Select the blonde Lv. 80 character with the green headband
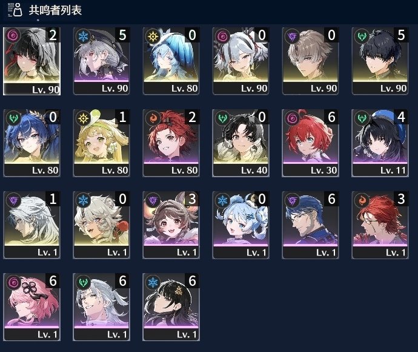The width and height of the screenshot is (418, 352). (x=102, y=143)
